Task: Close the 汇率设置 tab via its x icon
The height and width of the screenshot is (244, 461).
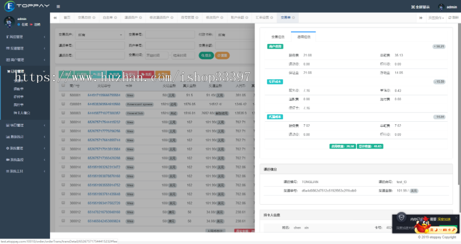Action: [x=271, y=17]
